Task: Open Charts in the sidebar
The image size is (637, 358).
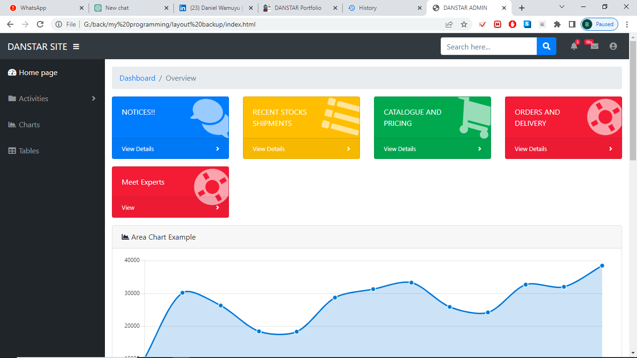Action: pos(29,124)
